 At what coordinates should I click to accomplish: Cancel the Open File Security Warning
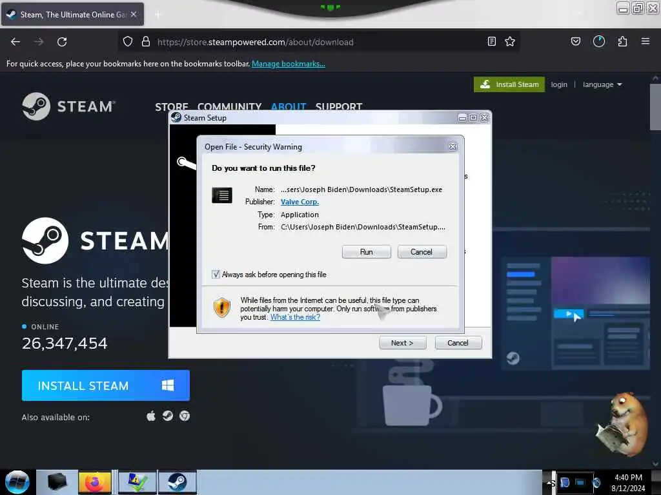click(422, 252)
